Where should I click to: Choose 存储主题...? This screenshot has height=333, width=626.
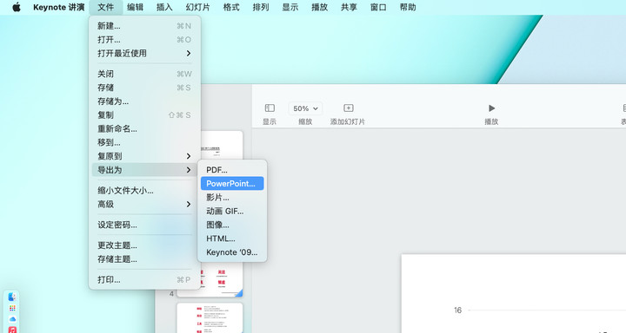(x=144, y=259)
